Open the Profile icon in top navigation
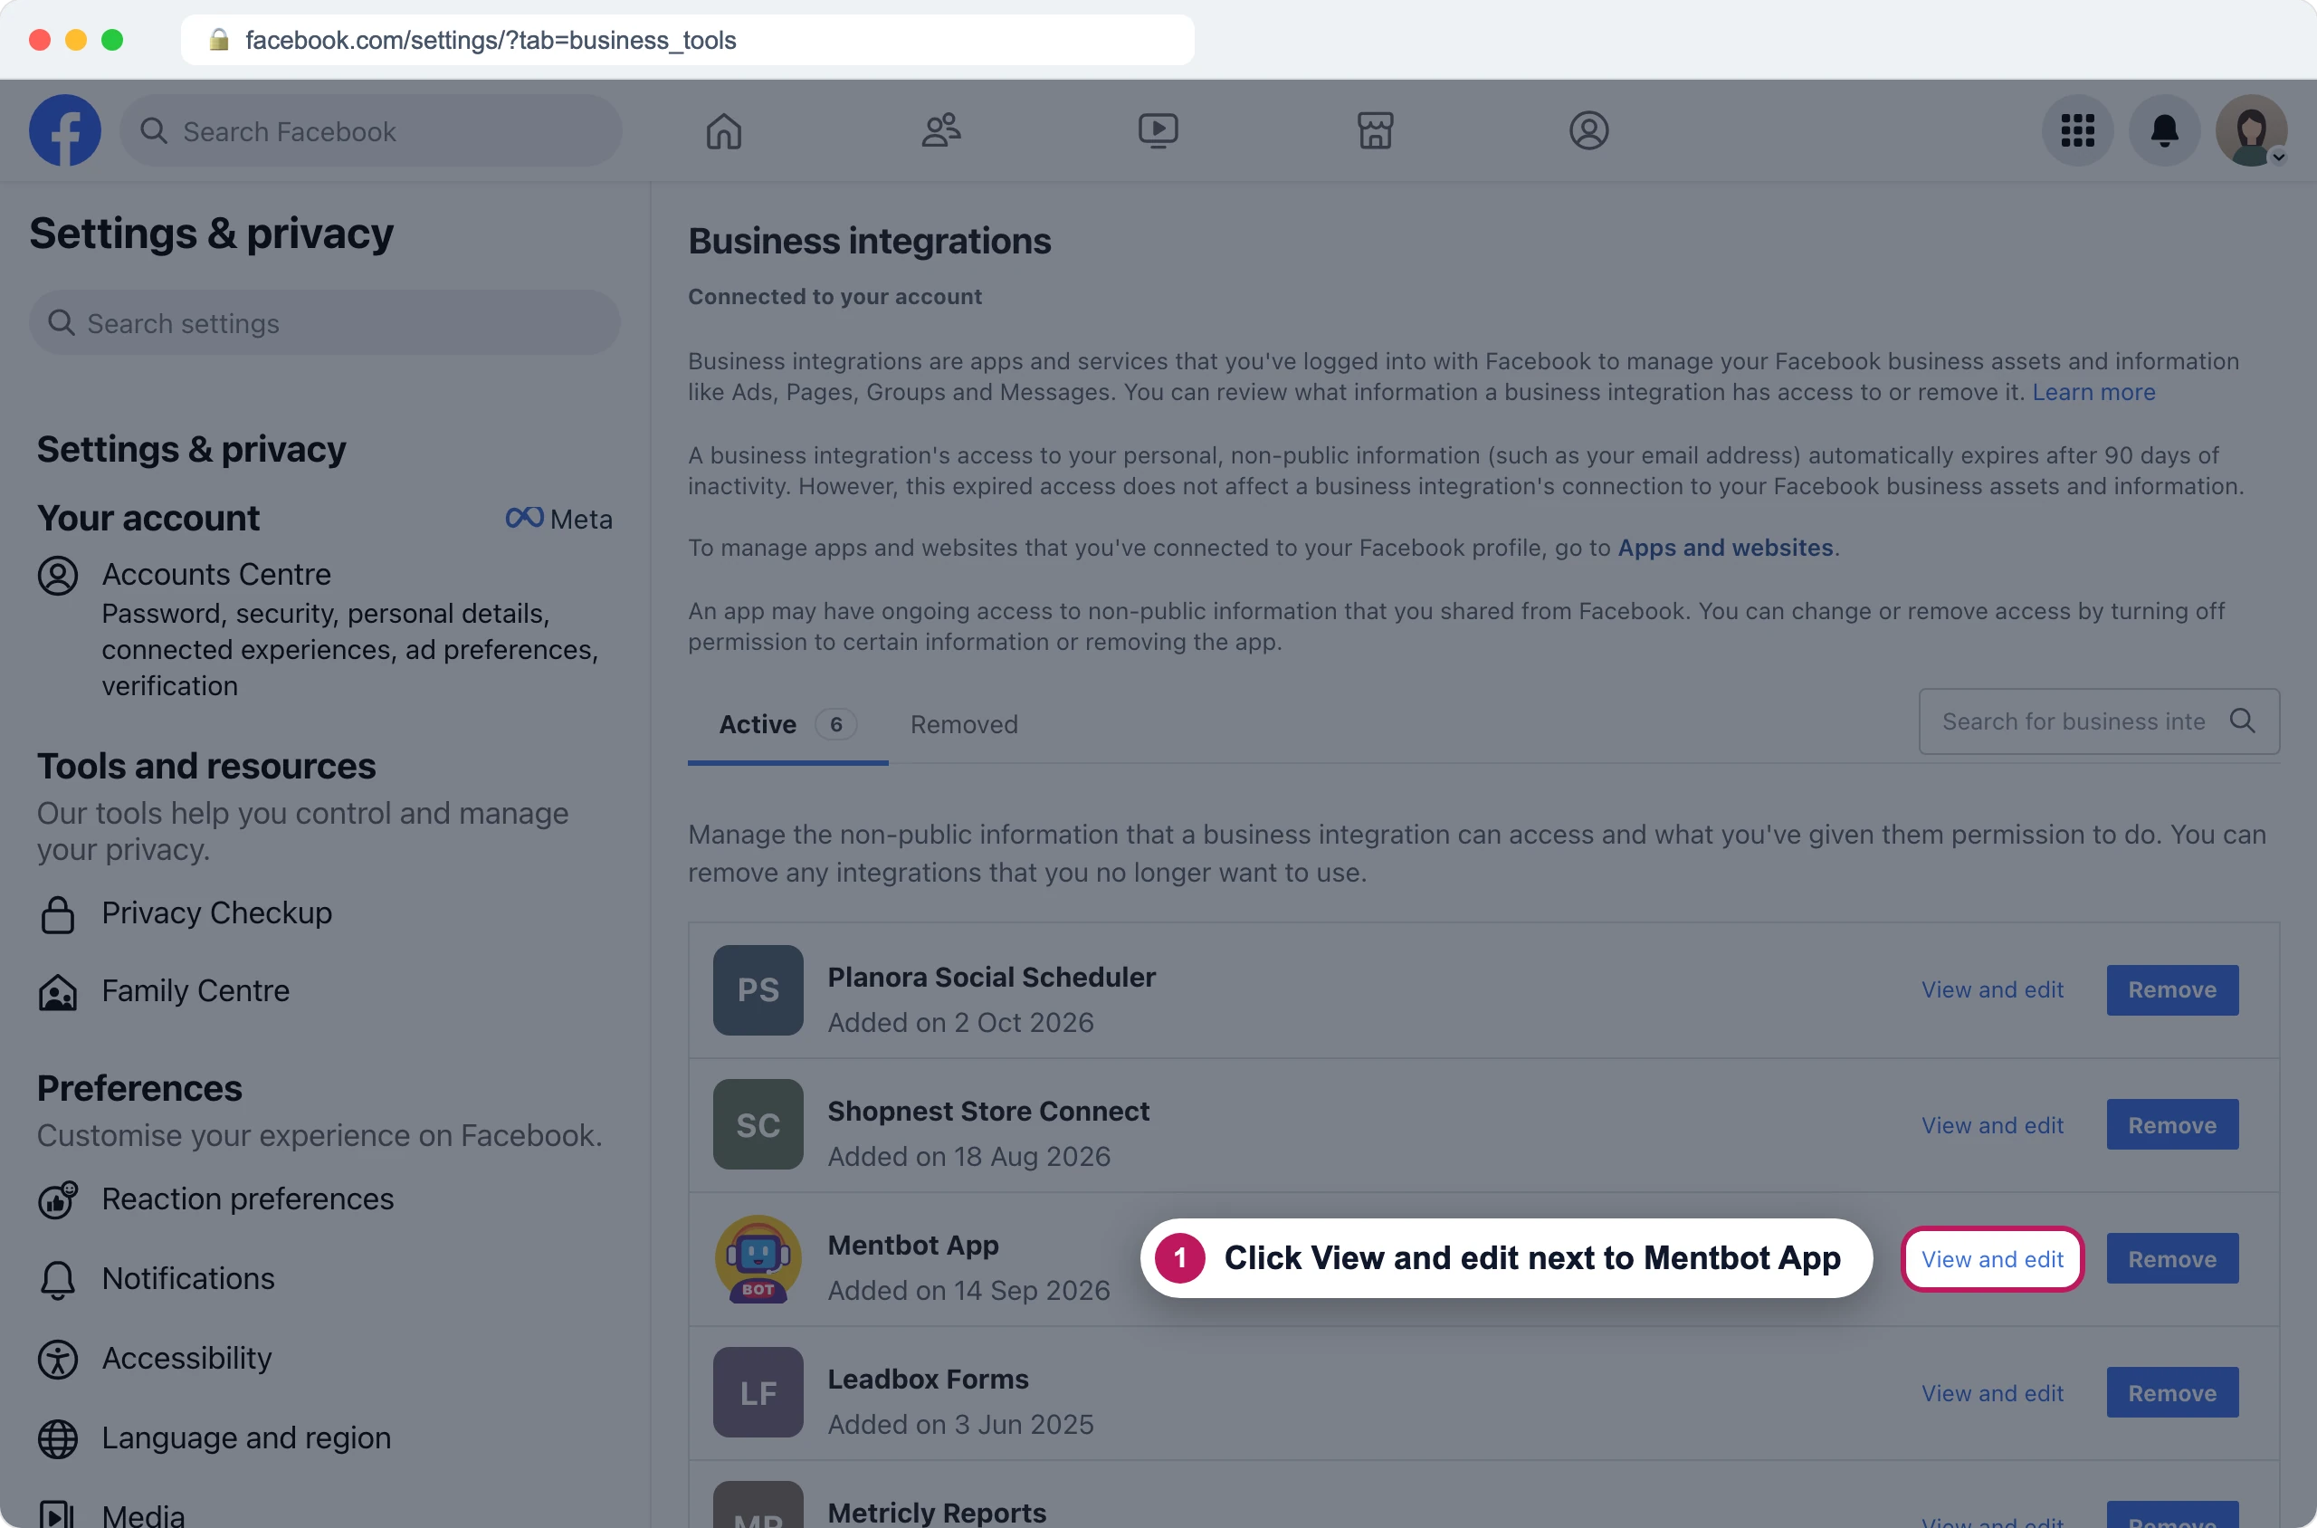Image resolution: width=2317 pixels, height=1528 pixels. point(1588,130)
